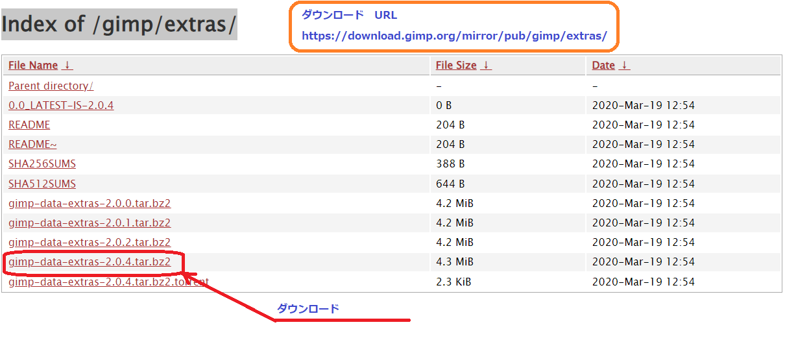Open gimp-data-extras-2.0.4.tar.bz2.torrent file

pos(108,282)
